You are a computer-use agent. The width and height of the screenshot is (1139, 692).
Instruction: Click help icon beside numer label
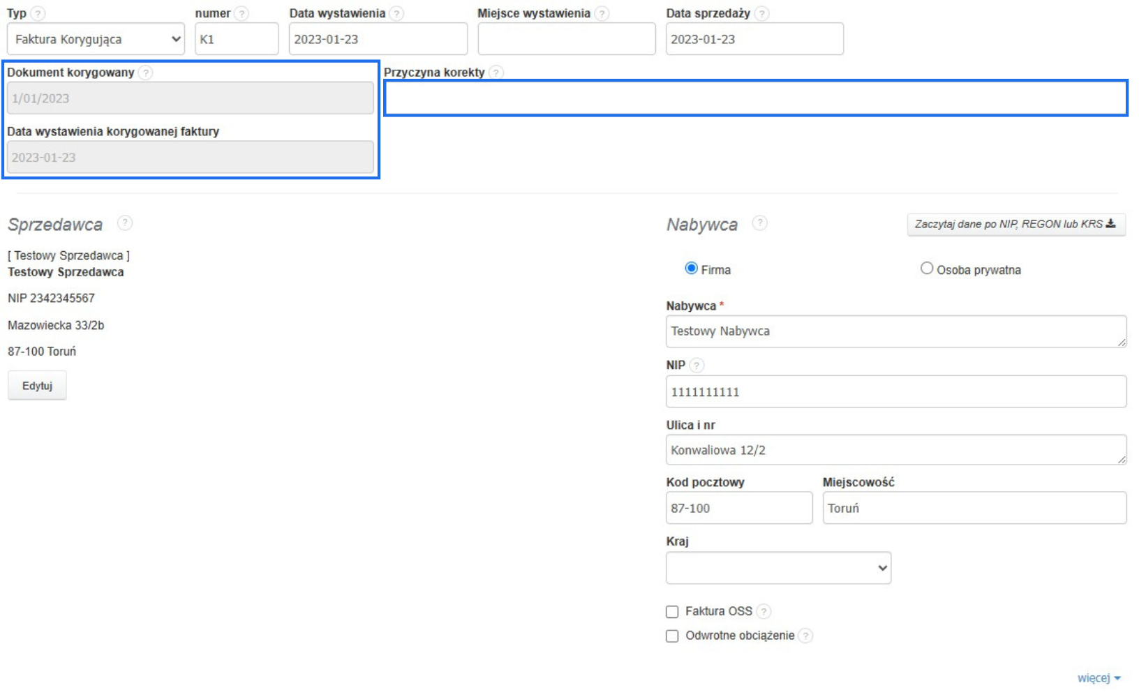pyautogui.click(x=241, y=14)
